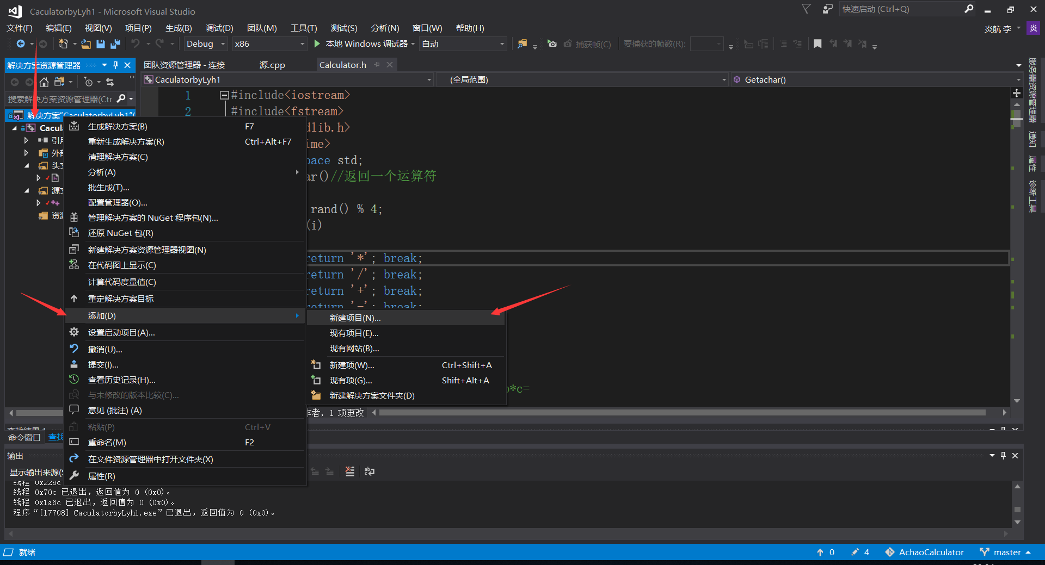Choose 新建解决方案文件夹(D) from submenu

click(406, 396)
